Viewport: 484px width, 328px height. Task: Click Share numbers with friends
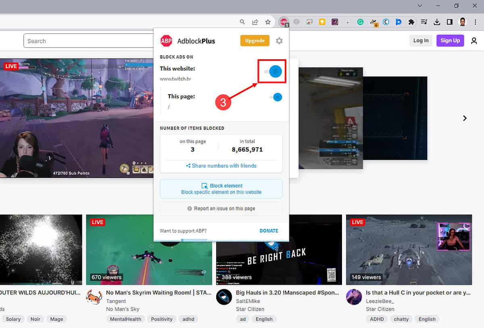pos(221,166)
